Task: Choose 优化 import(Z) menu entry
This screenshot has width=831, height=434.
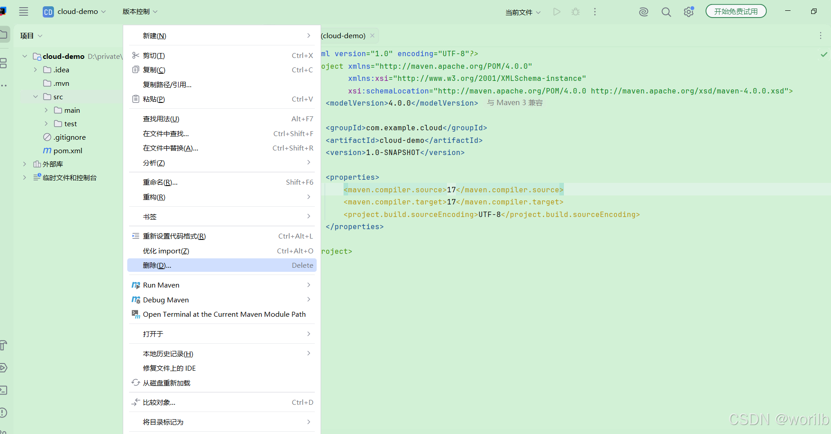Action: pyautogui.click(x=222, y=251)
